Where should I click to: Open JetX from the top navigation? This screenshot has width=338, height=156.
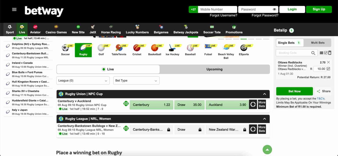click(x=93, y=30)
